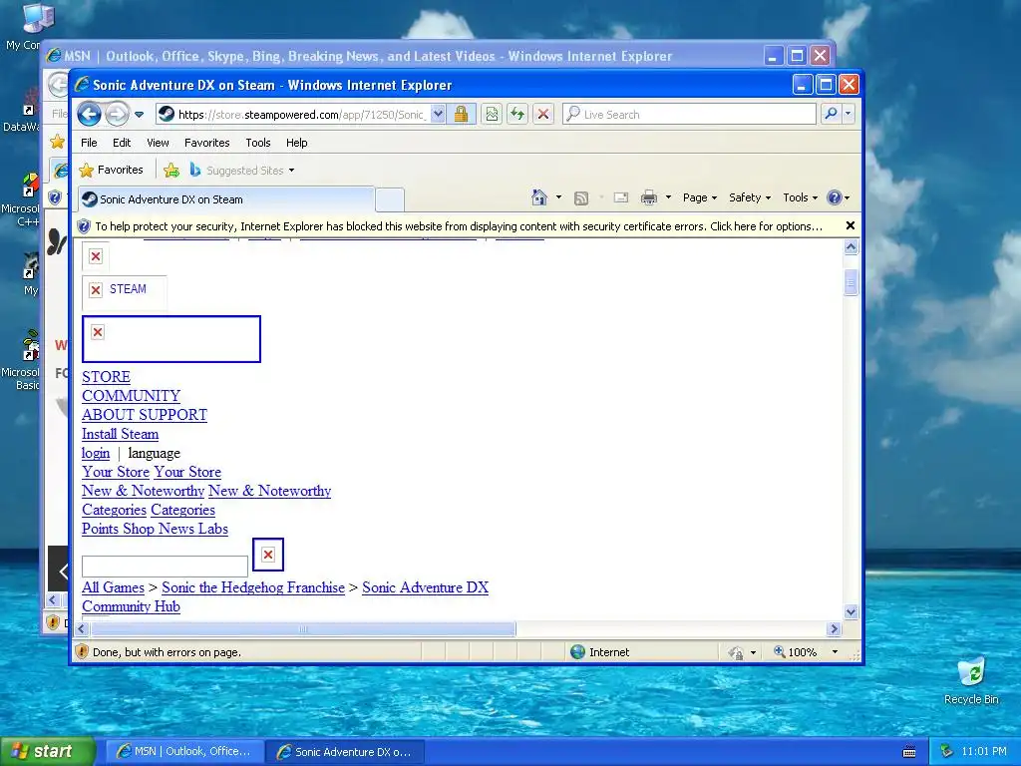The height and width of the screenshot is (766, 1021).
Task: Click the login link
Action: 96,454
